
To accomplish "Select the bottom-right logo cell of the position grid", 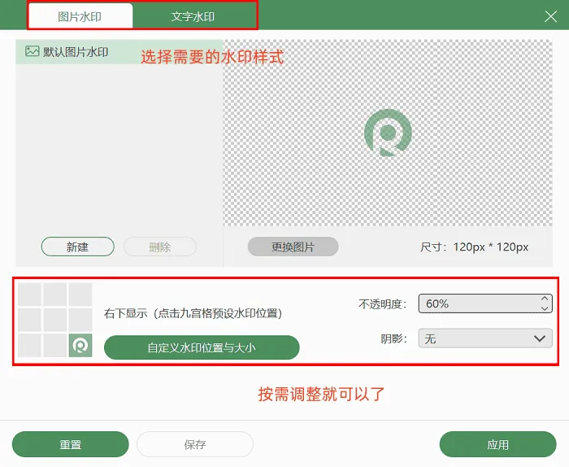I will [80, 345].
